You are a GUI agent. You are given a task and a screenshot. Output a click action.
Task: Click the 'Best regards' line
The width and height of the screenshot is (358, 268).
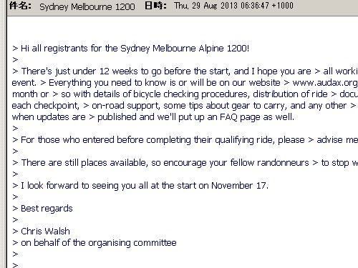tap(42, 209)
